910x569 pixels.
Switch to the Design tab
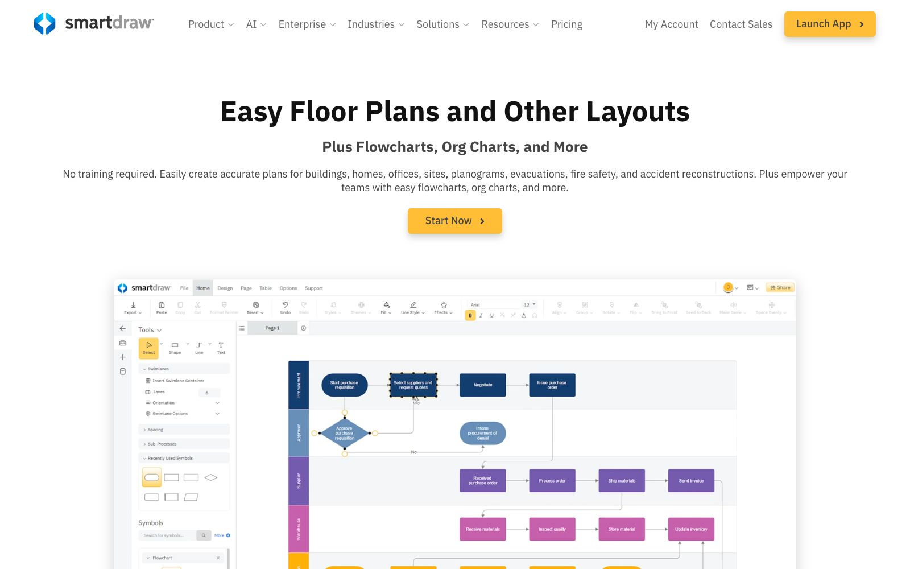tap(225, 288)
